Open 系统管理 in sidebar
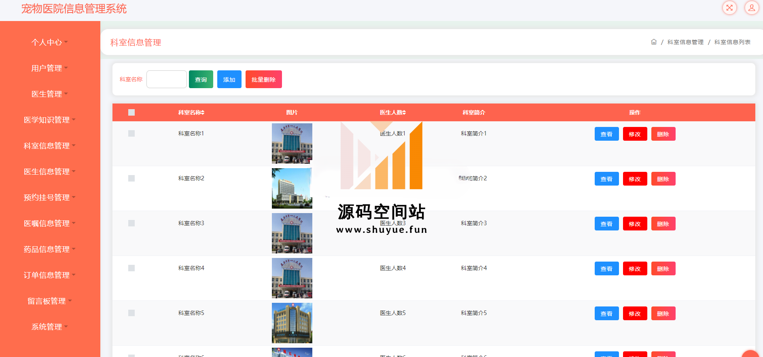 point(50,327)
